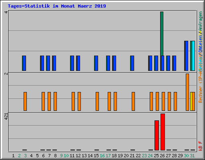Click the day label "5" on the x-axis

pyautogui.click(x=37, y=156)
